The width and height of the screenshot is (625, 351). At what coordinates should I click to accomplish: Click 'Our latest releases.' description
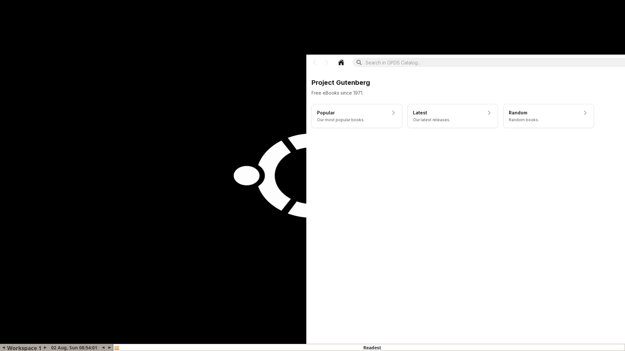click(x=431, y=120)
